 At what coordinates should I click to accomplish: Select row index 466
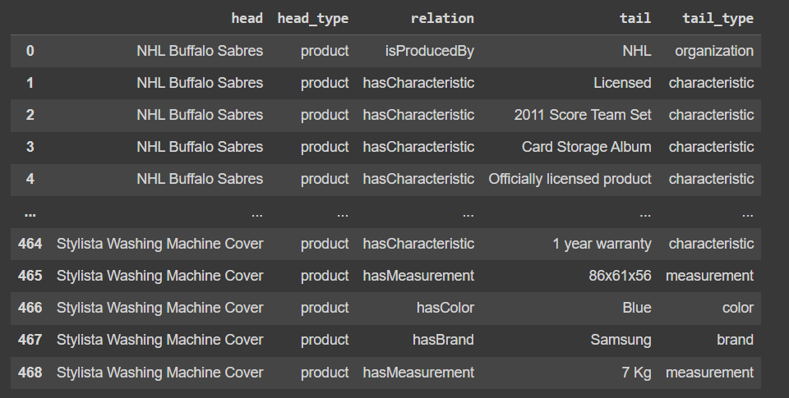click(30, 308)
